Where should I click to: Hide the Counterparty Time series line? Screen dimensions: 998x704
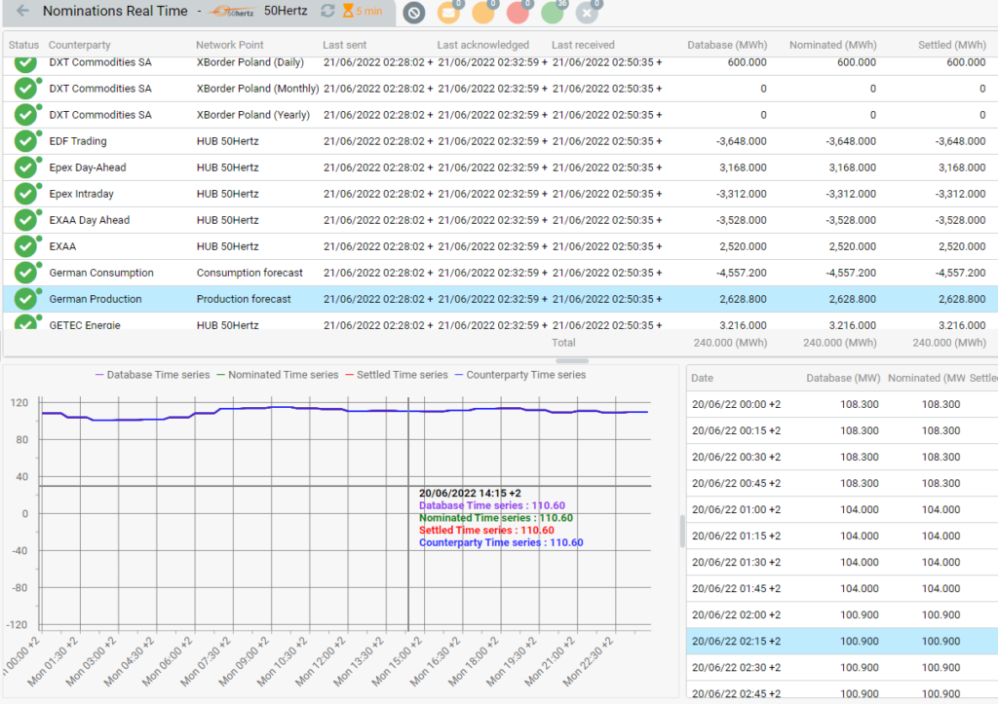point(525,375)
